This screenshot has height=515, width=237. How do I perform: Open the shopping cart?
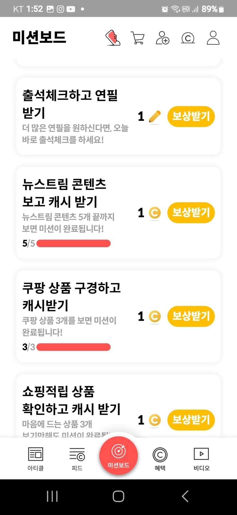pyautogui.click(x=137, y=38)
